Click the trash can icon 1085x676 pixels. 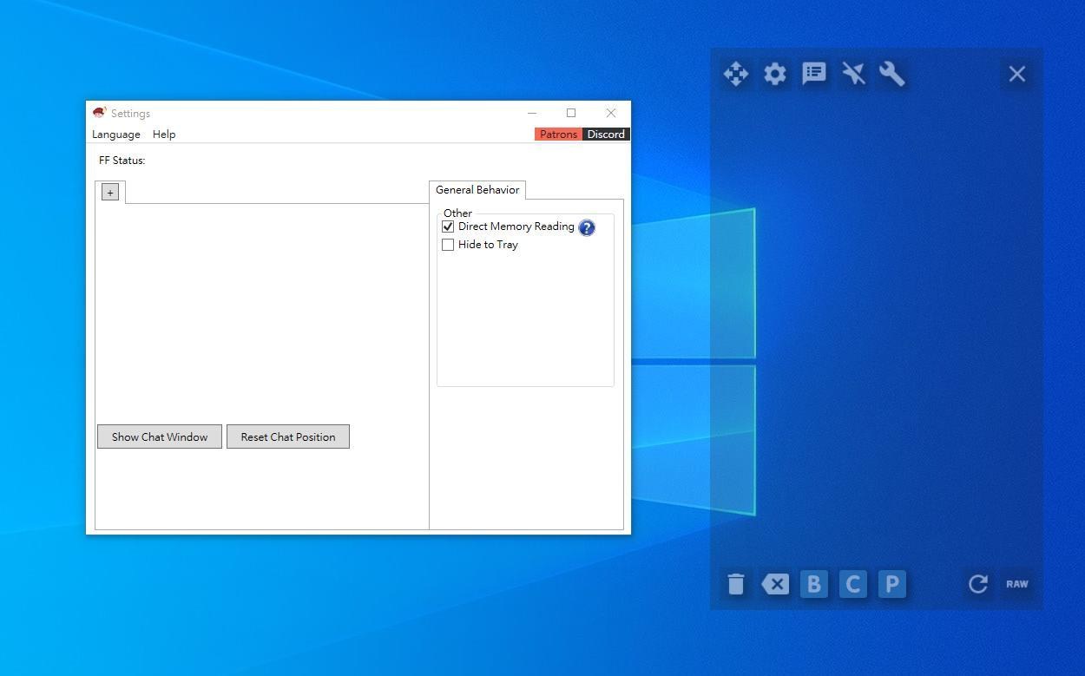pos(735,584)
